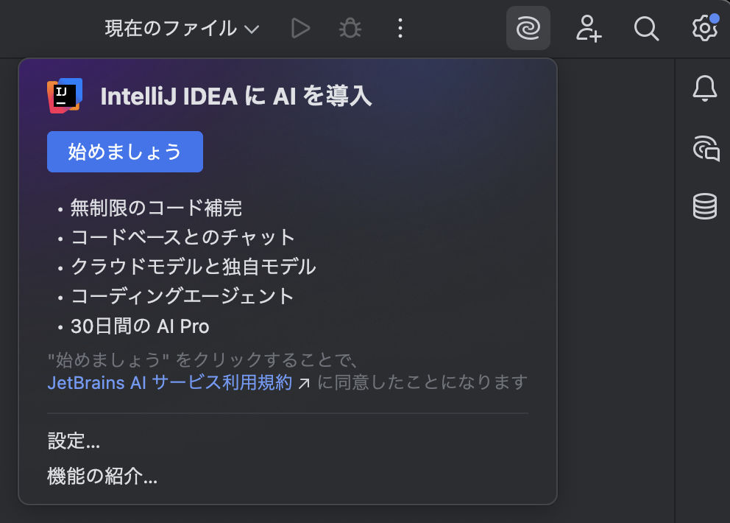The height and width of the screenshot is (523, 730).
Task: Click the 30日間の AI Pro bullet text
Action: [140, 326]
